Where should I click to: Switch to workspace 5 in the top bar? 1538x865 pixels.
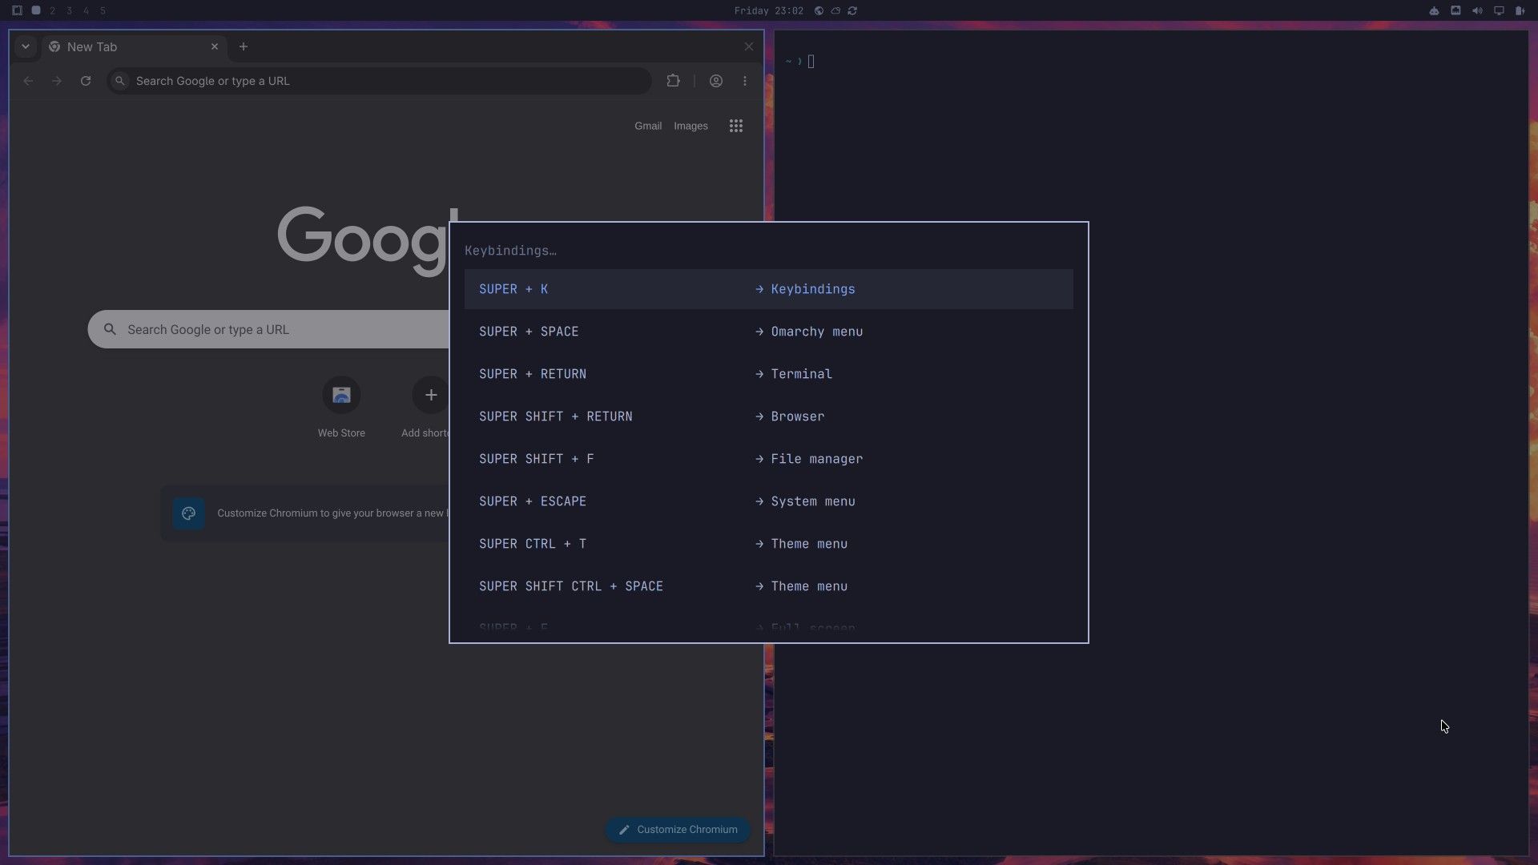pyautogui.click(x=103, y=10)
